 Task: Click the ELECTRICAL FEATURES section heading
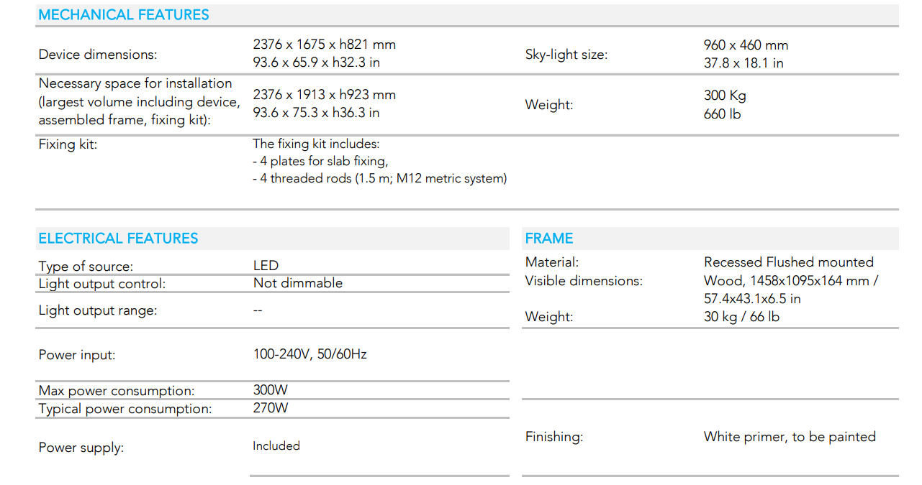118,239
